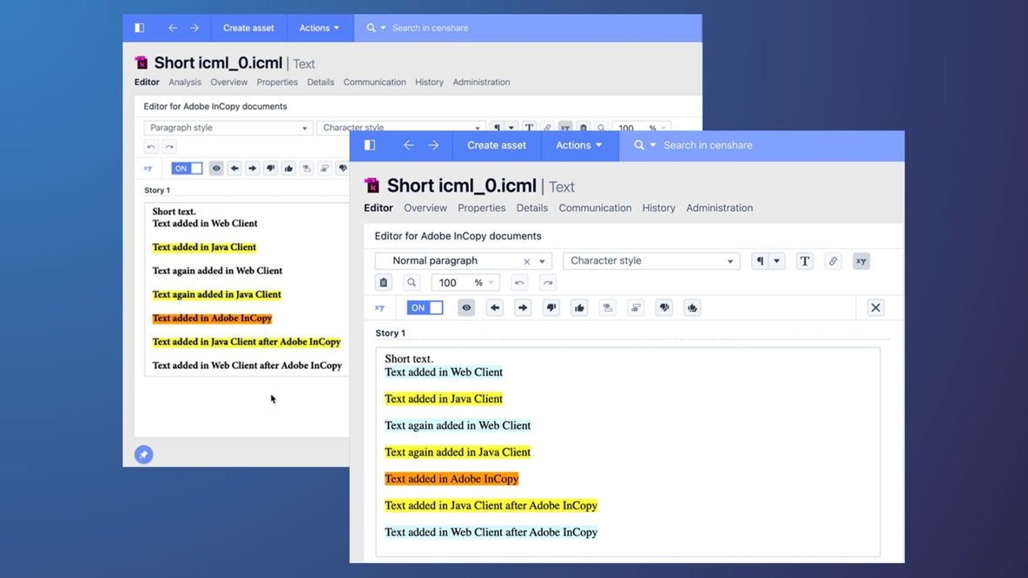Clear the Normal paragraph style selection

pyautogui.click(x=526, y=261)
